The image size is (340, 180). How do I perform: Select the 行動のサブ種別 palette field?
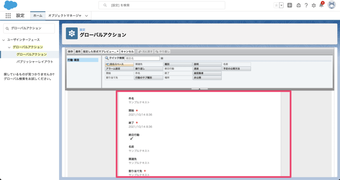click(x=148, y=78)
